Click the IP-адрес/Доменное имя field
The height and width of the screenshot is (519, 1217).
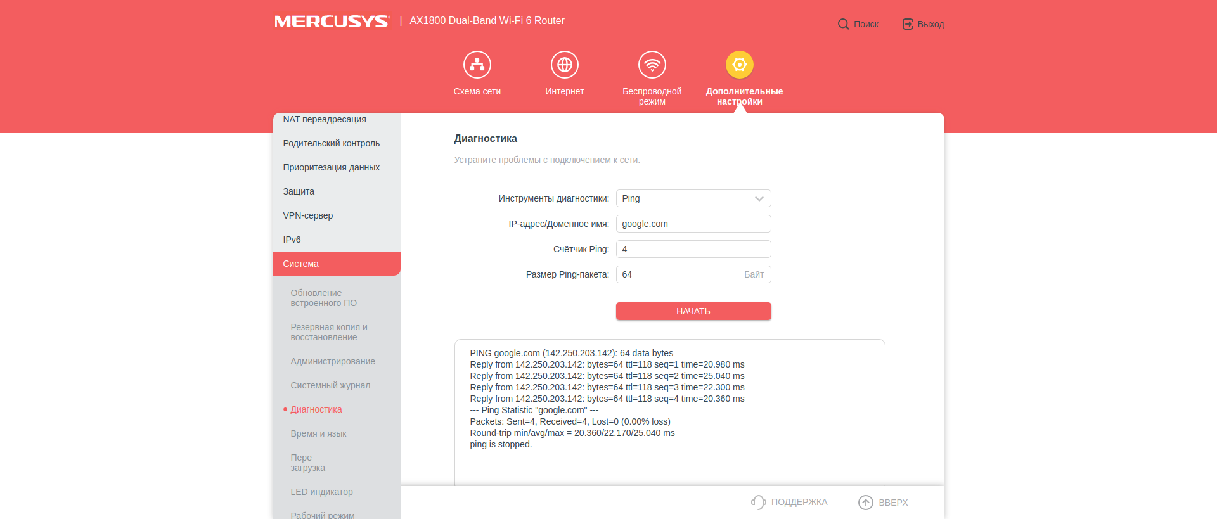(x=693, y=224)
